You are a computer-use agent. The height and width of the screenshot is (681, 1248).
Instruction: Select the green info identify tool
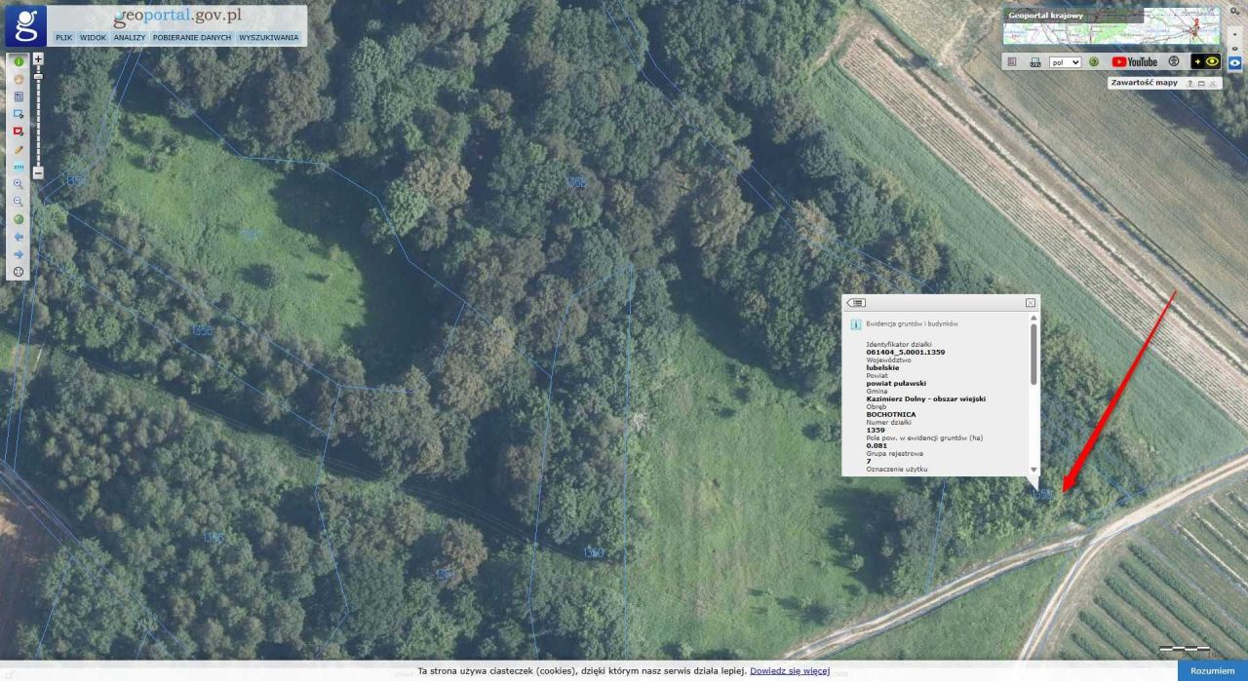(x=19, y=61)
